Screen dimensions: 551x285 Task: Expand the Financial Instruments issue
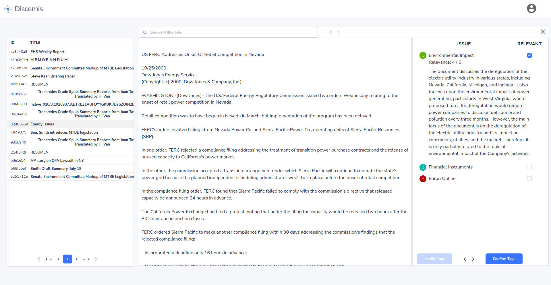pos(451,167)
